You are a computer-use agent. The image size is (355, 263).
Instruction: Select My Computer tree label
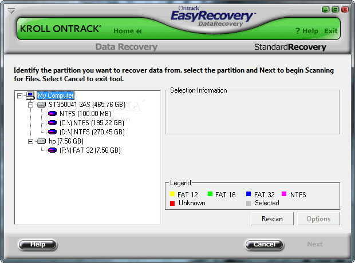[x=56, y=95]
